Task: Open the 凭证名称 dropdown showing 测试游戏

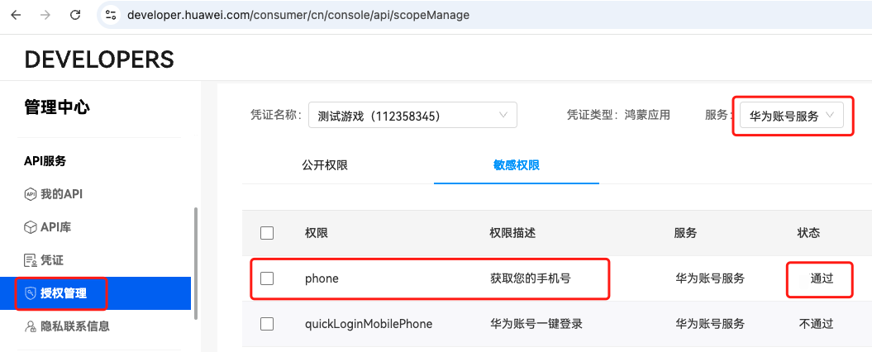Action: [x=412, y=115]
